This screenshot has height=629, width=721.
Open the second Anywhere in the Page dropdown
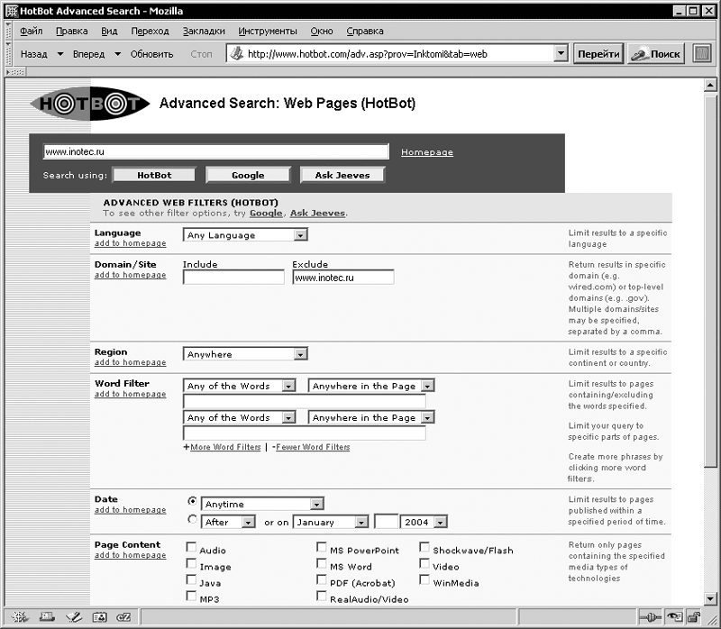[x=371, y=417]
